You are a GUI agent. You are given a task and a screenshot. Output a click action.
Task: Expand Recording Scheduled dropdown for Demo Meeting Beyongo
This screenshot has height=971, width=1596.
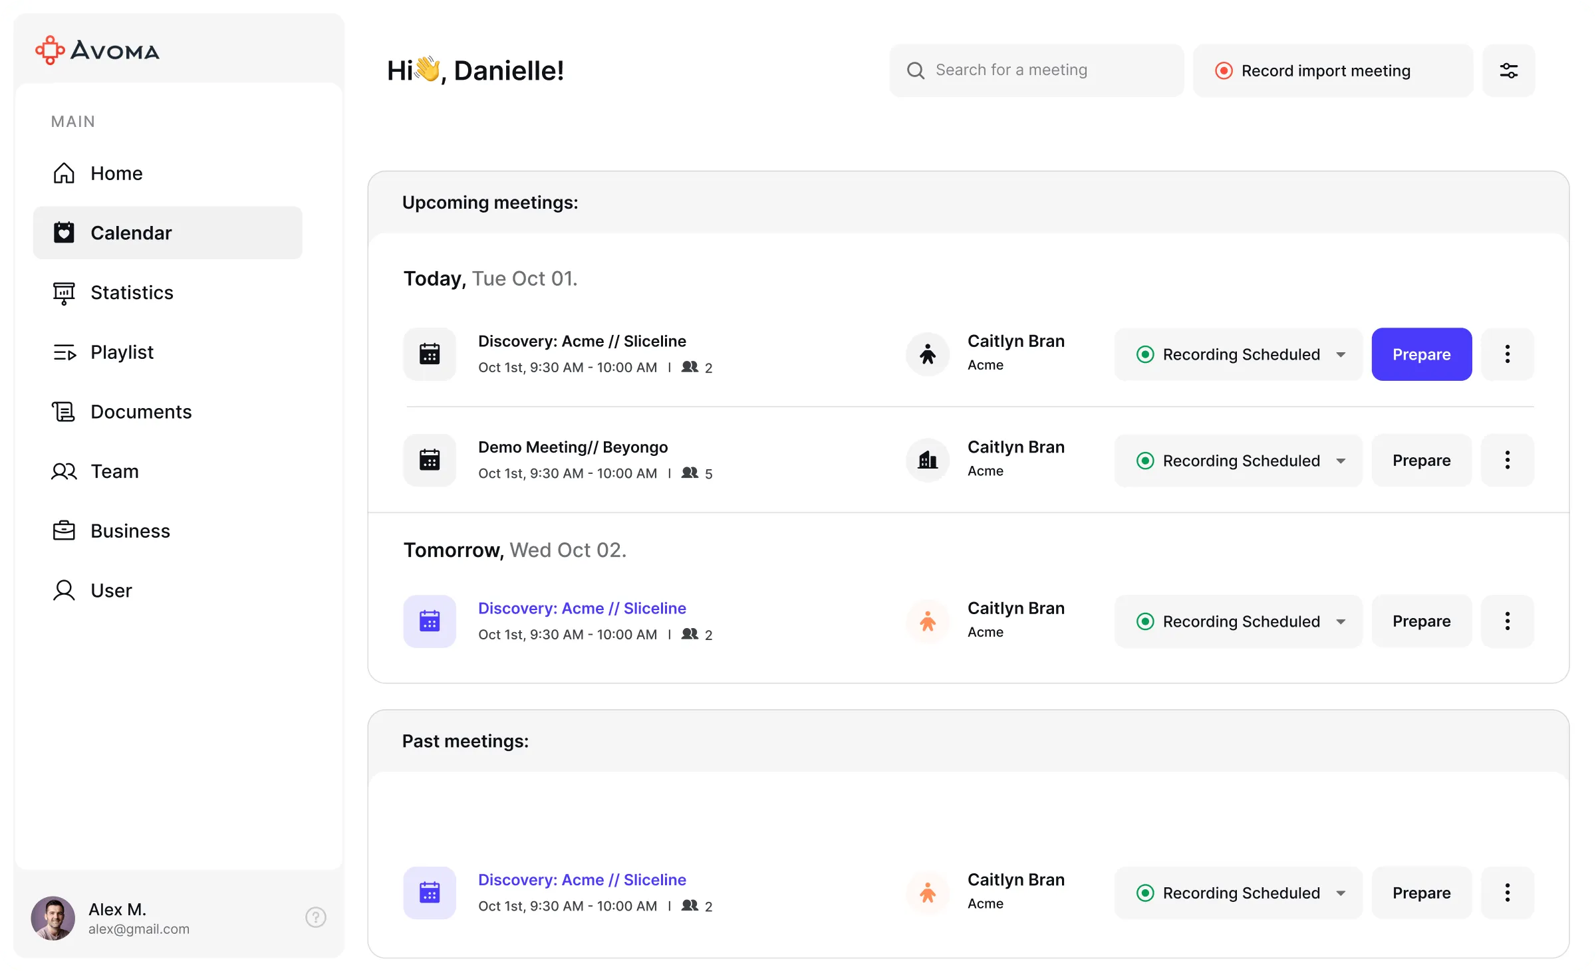(x=1342, y=459)
